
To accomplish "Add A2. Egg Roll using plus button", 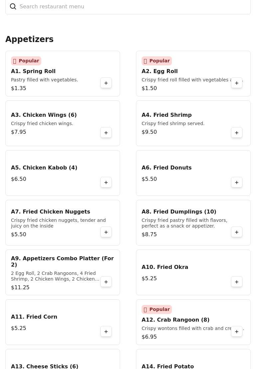I will point(236,83).
